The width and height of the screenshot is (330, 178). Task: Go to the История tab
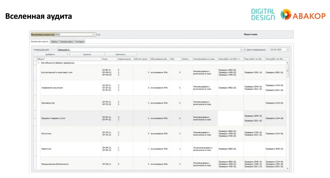click(x=80, y=41)
